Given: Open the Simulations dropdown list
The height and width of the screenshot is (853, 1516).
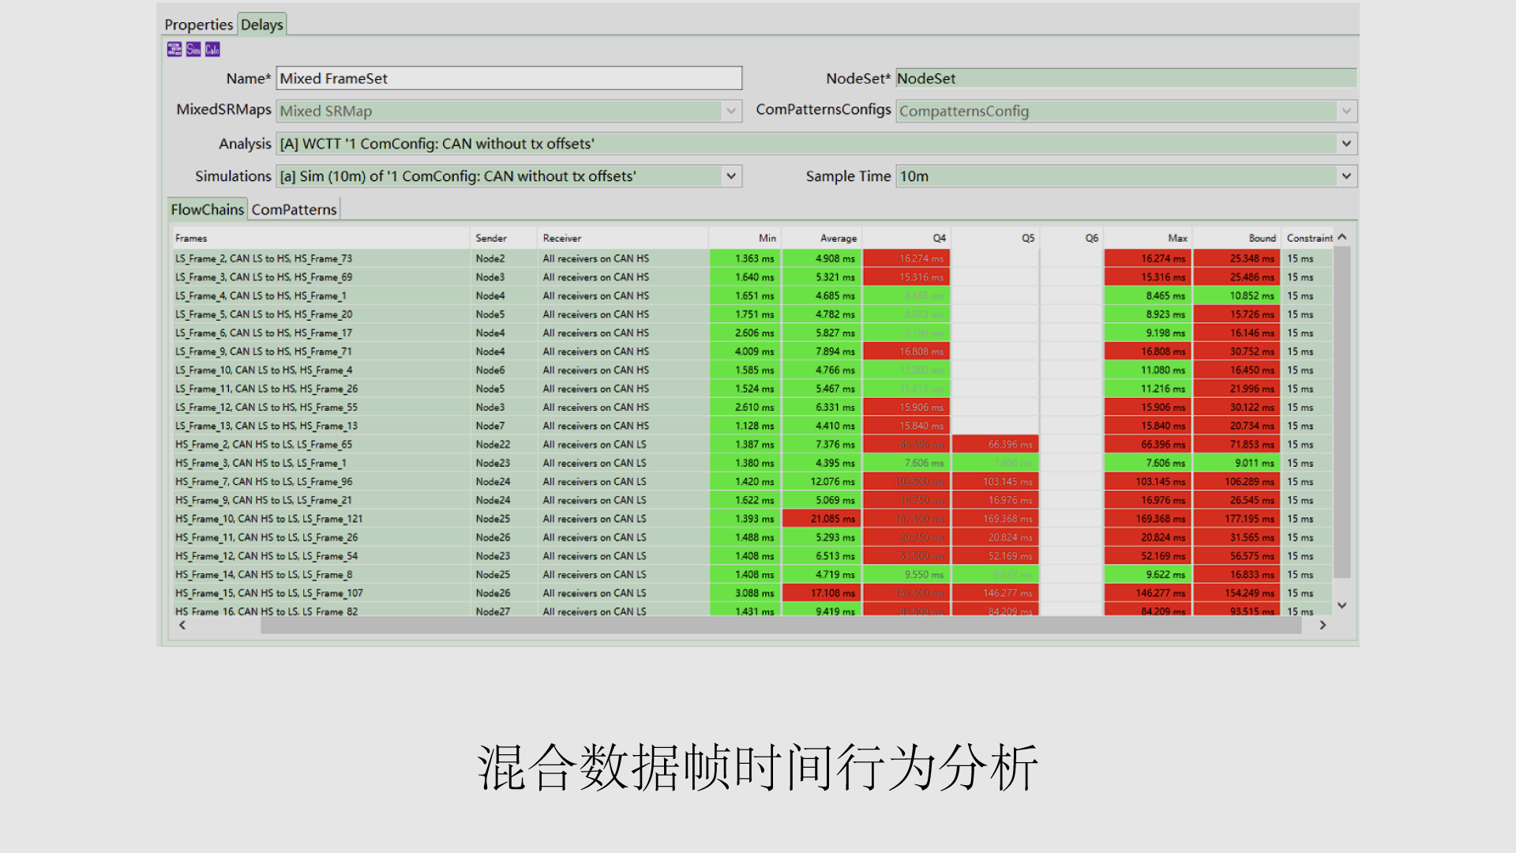Looking at the screenshot, I should click(x=731, y=176).
